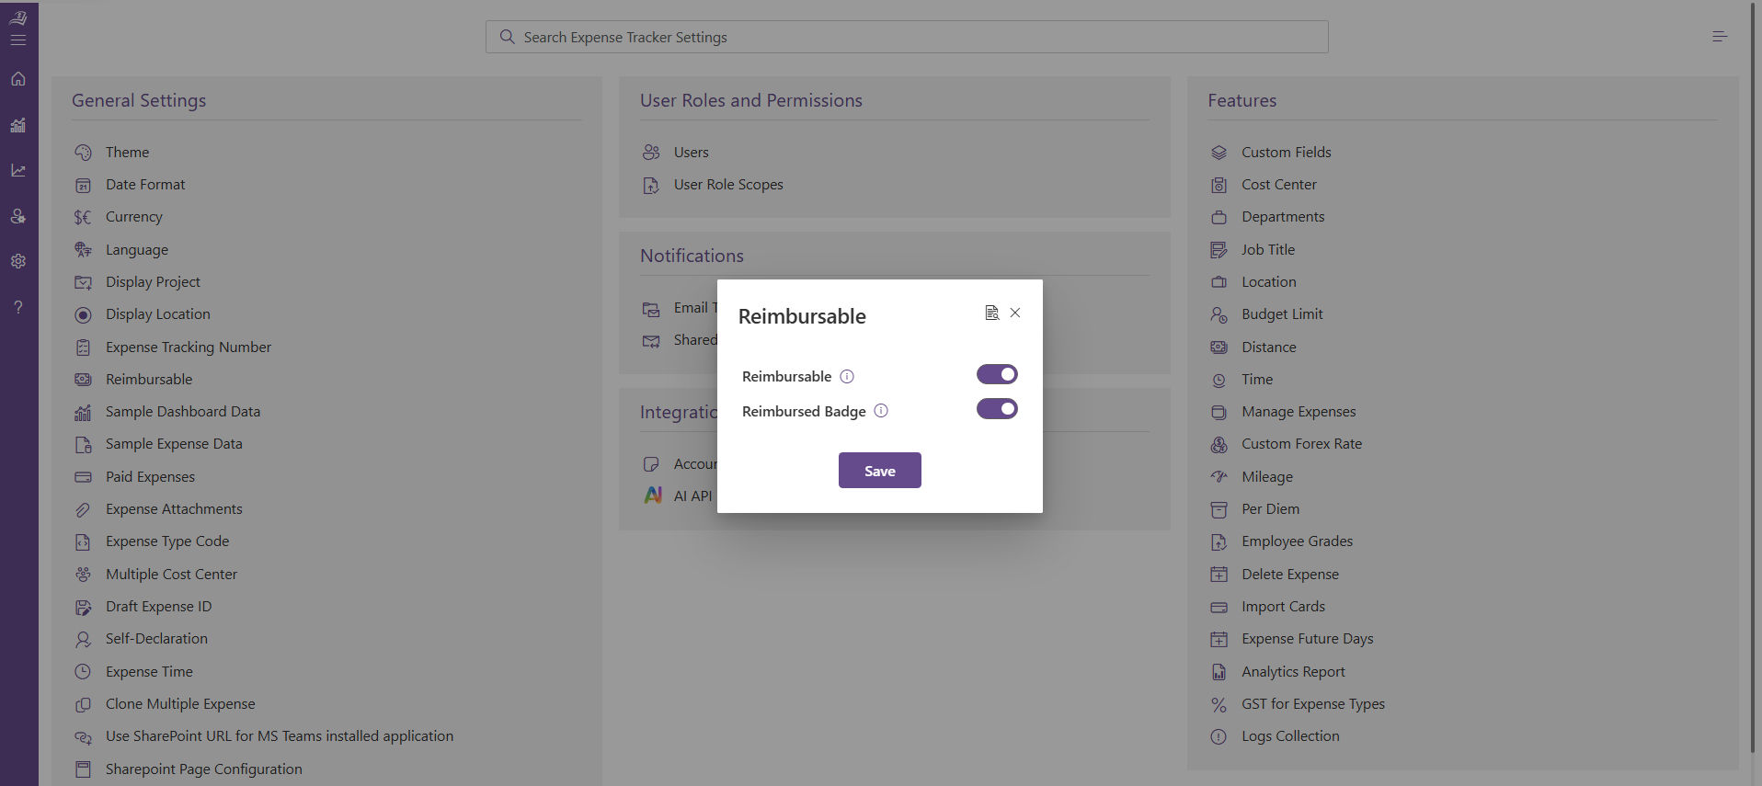1762x786 pixels.
Task: Select Custom Fields under Features
Action: tap(1286, 153)
